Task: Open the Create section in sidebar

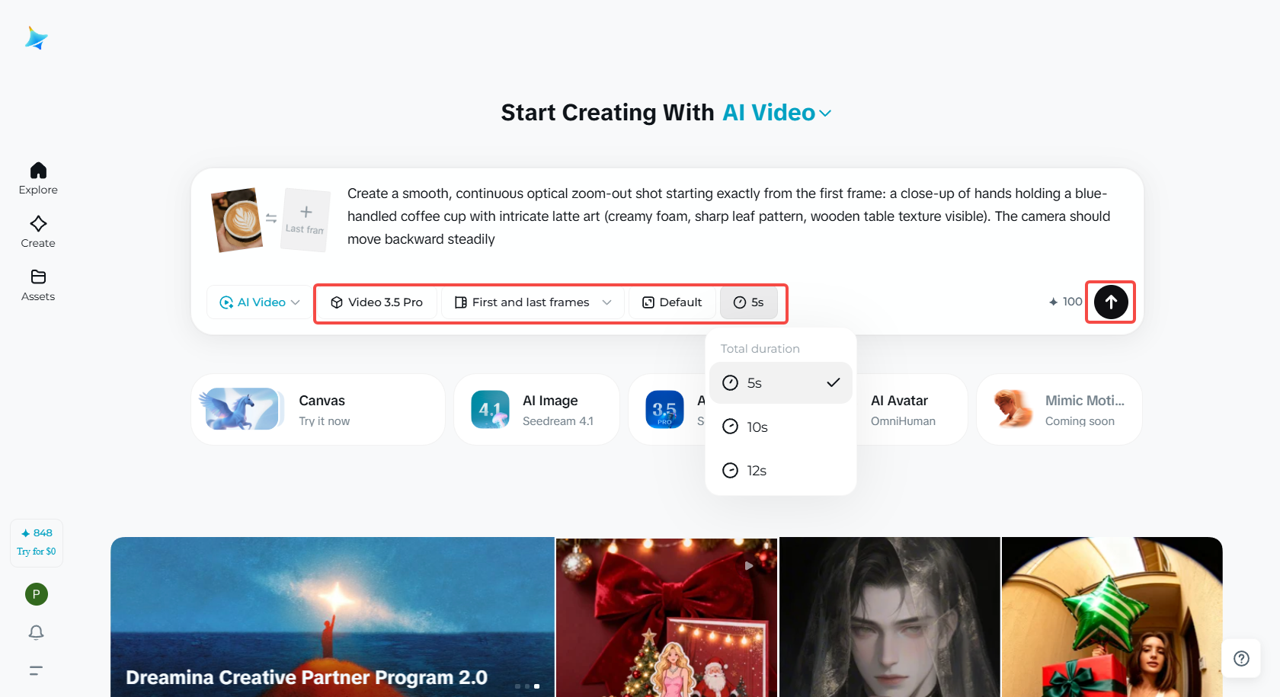Action: 38,232
